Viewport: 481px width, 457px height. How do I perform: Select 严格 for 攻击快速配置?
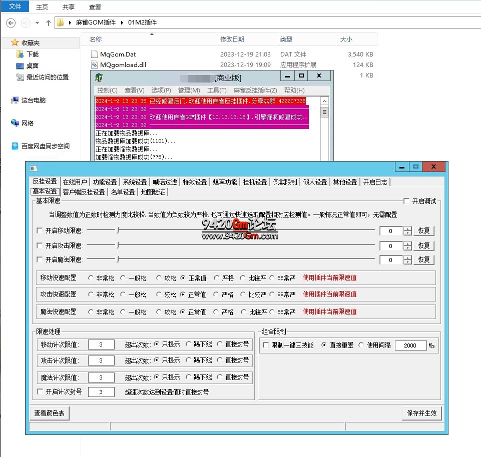click(x=216, y=294)
